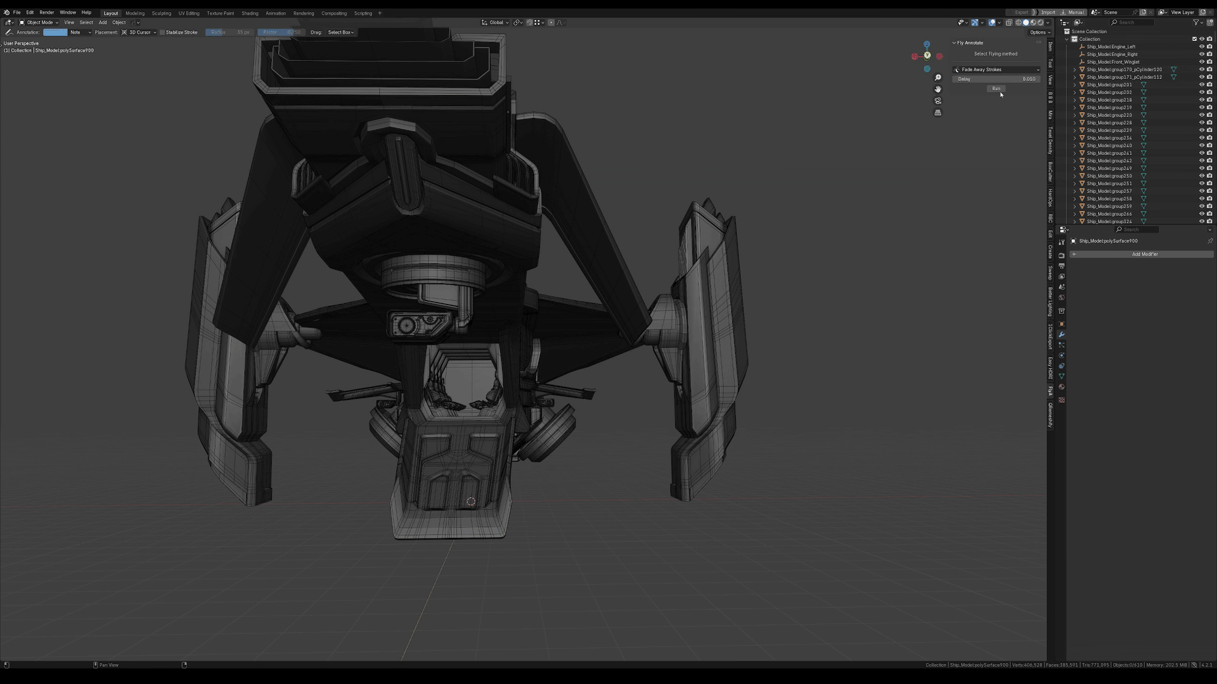1217x684 pixels.
Task: Open the Render menu
Action: (47, 13)
